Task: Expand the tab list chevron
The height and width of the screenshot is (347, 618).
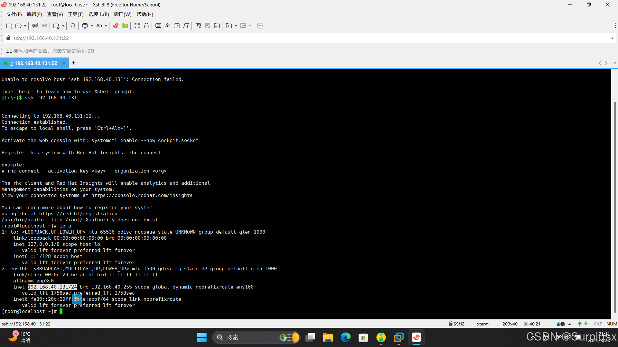Action: click(614, 63)
